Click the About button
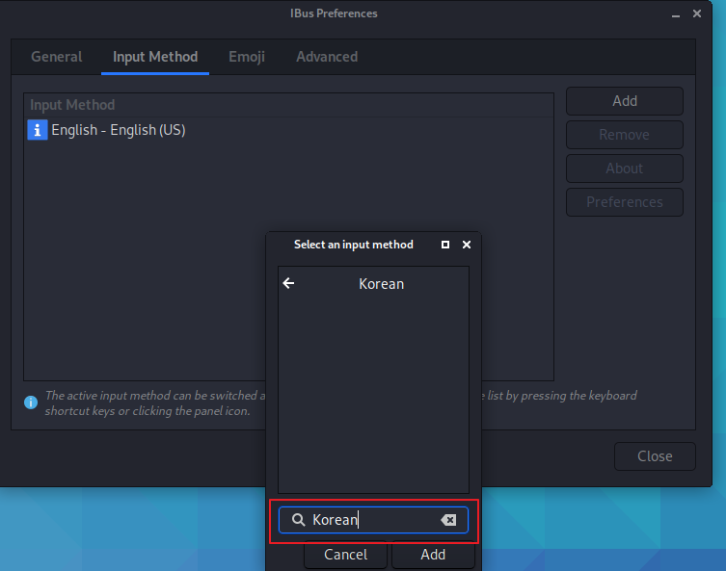Viewport: 726px width, 571px height. (625, 169)
